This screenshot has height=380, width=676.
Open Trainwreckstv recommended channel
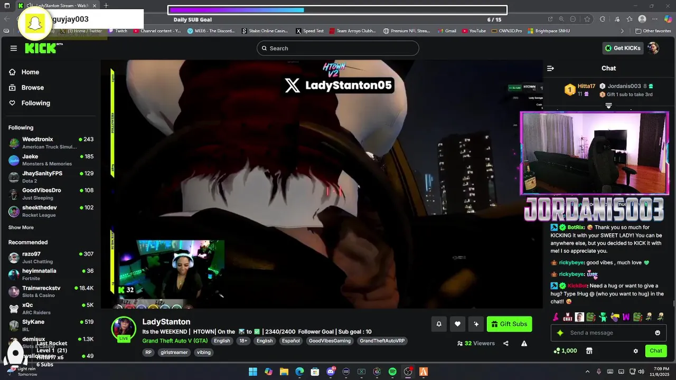point(51,291)
